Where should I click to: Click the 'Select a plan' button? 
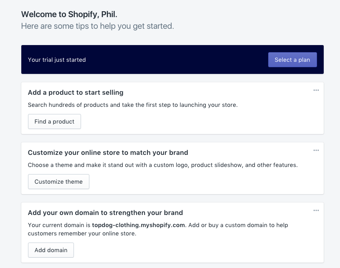tap(292, 60)
